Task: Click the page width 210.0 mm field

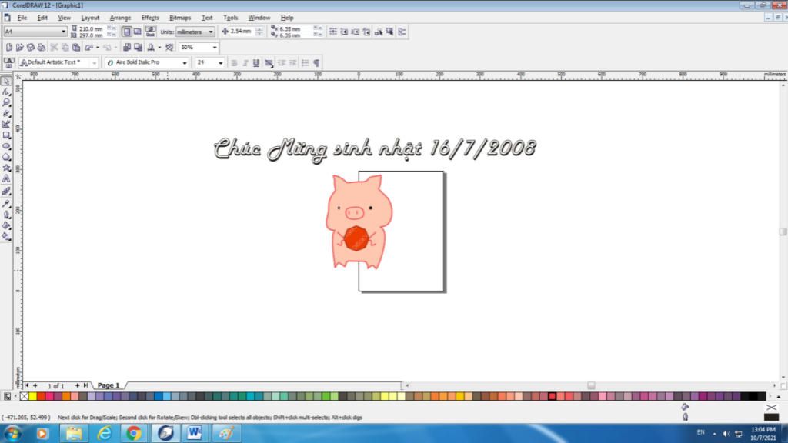Action: [92, 28]
